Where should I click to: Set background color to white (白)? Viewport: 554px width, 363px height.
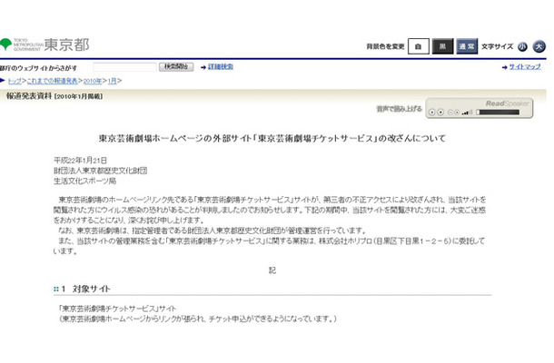(x=419, y=46)
